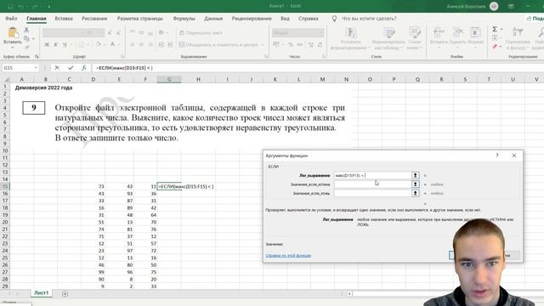Click the Delete cells (Удалить) icon
Screen dimensions: 544x306
point(457,33)
